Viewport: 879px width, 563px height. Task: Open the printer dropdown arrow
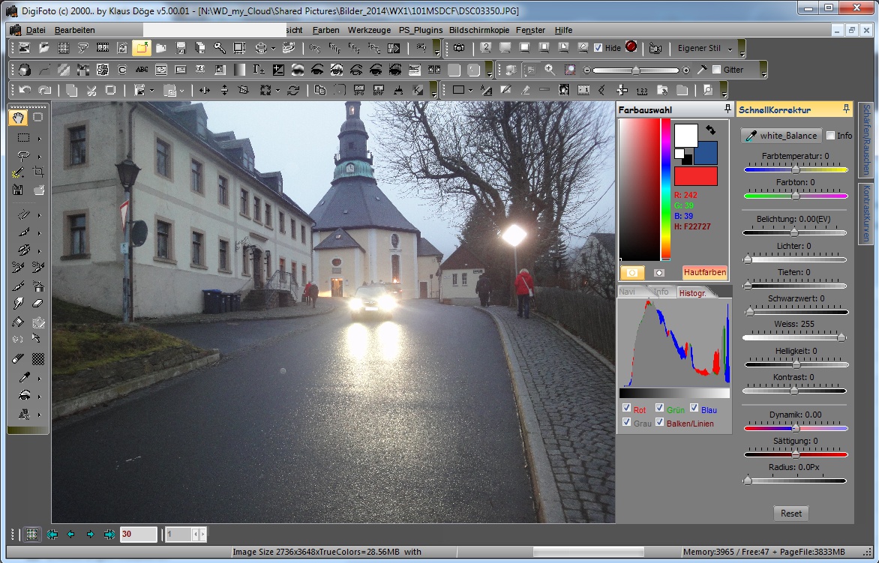pos(273,48)
